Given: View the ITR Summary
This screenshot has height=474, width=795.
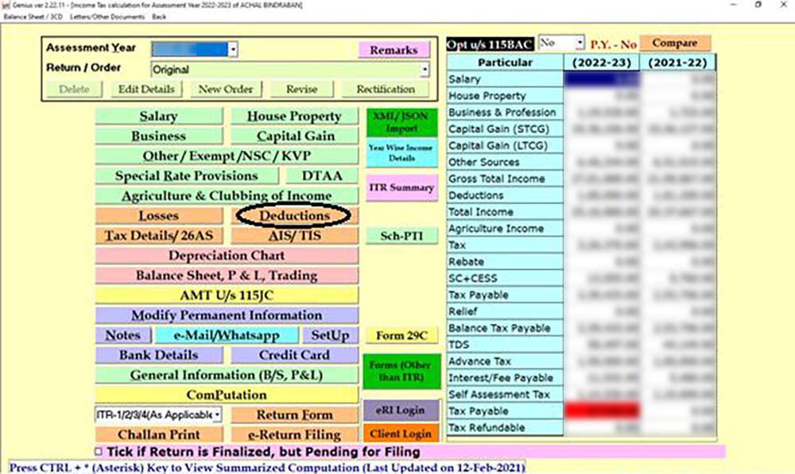Looking at the screenshot, I should coord(401,187).
